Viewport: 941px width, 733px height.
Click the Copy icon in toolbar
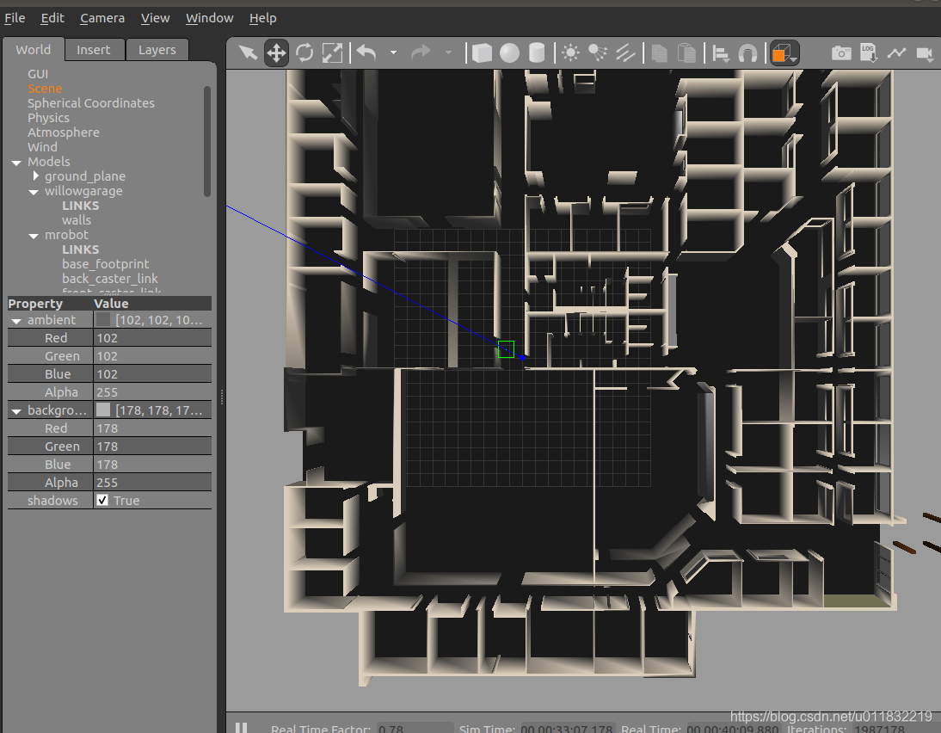tap(660, 52)
